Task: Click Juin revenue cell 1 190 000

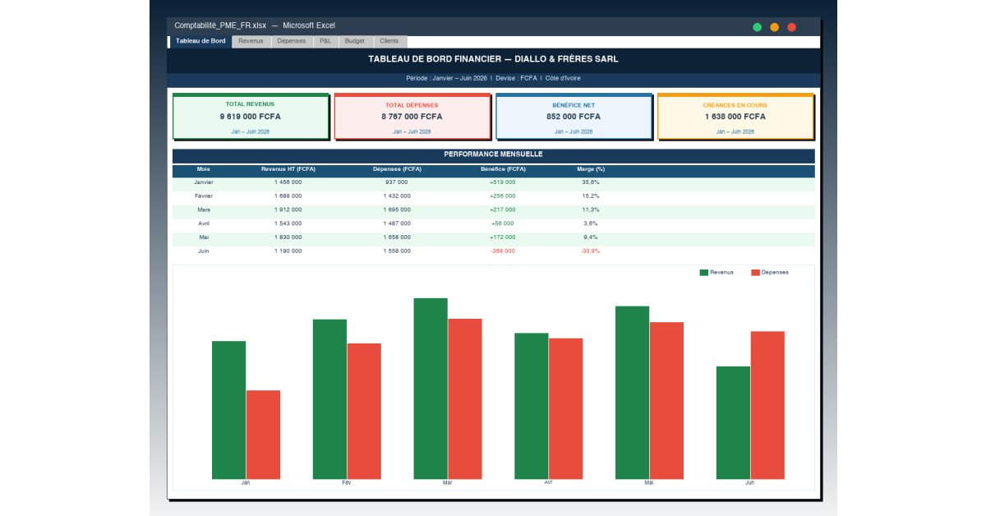Action: click(x=288, y=251)
